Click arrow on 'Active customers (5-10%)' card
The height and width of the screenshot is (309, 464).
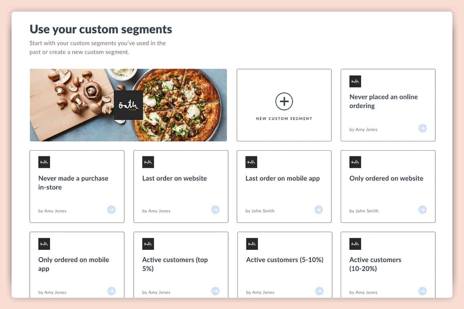[319, 291]
